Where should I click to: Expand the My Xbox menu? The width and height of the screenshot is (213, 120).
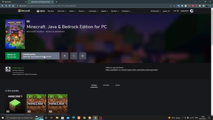[x=115, y=11]
